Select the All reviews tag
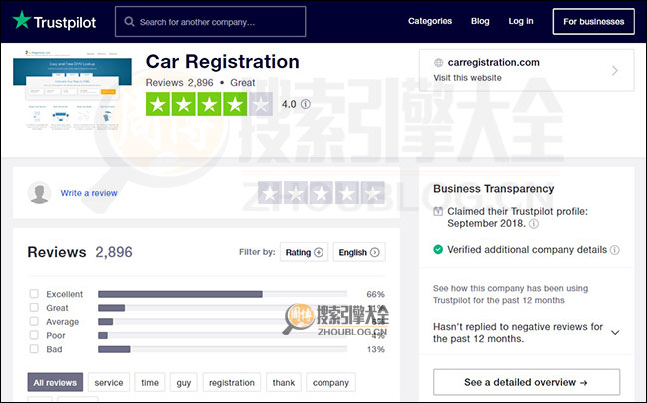 [x=55, y=382]
